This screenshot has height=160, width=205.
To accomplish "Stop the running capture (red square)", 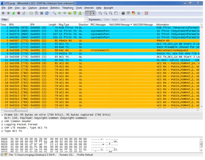I will [19, 13].
